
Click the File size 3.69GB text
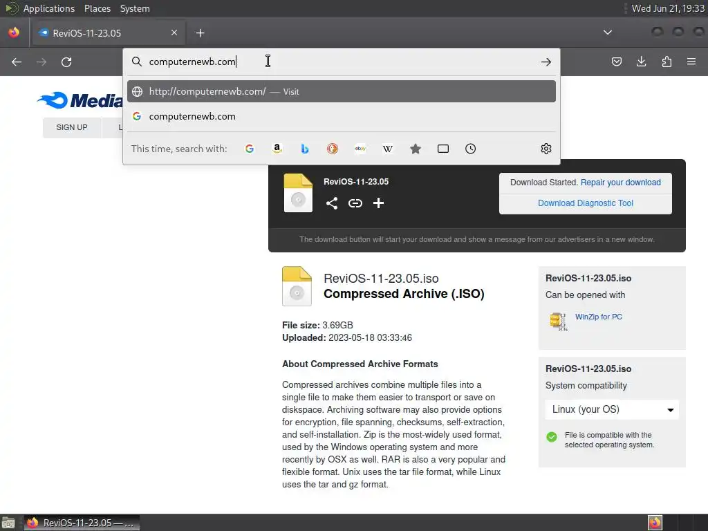[x=317, y=325]
